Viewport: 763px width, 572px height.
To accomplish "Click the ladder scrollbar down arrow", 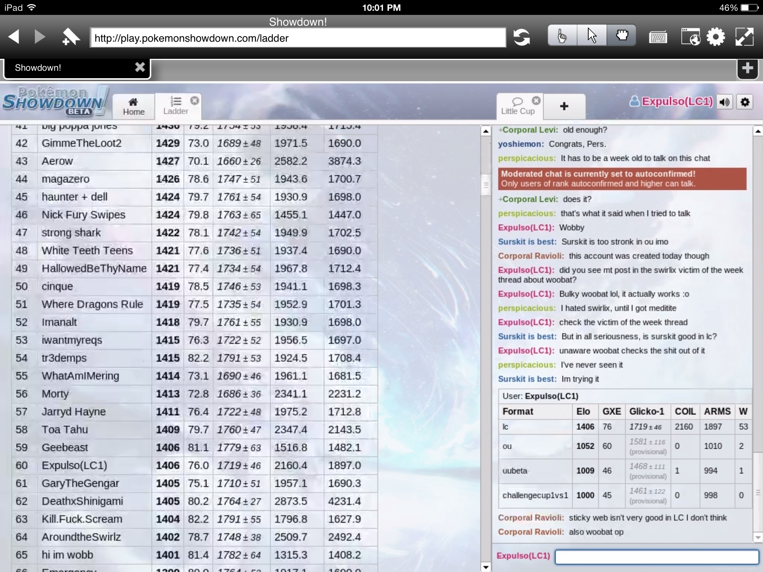I will pyautogui.click(x=485, y=567).
